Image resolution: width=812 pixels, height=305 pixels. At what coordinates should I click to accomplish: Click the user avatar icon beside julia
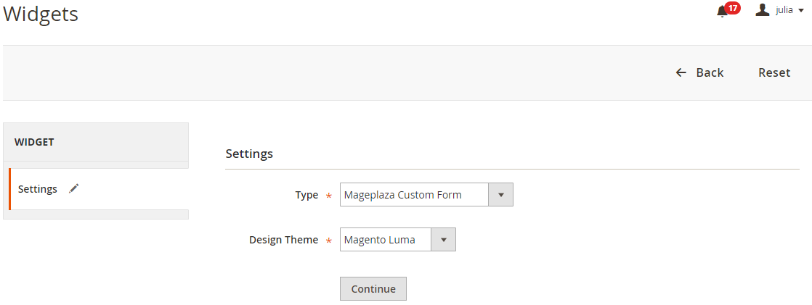(x=763, y=10)
